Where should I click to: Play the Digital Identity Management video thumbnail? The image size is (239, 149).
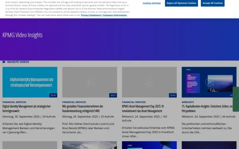(30, 82)
